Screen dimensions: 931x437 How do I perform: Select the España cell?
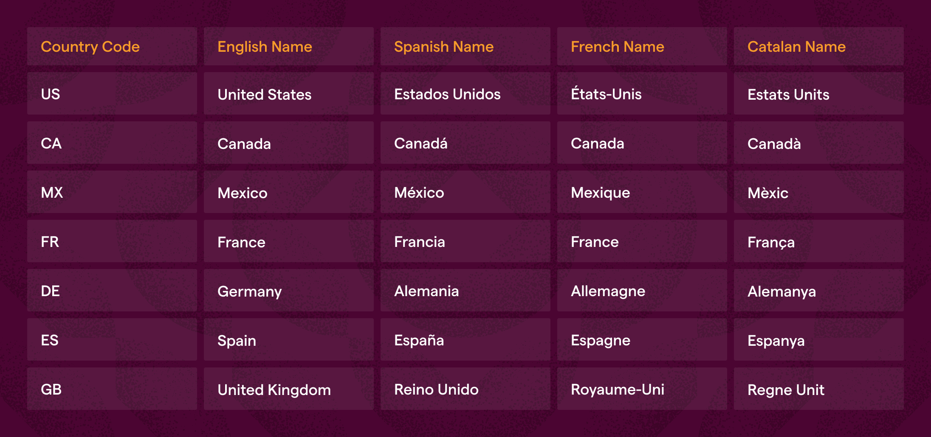pos(465,339)
